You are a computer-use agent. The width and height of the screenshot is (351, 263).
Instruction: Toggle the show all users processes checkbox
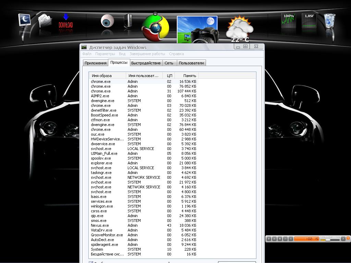click(91, 262)
